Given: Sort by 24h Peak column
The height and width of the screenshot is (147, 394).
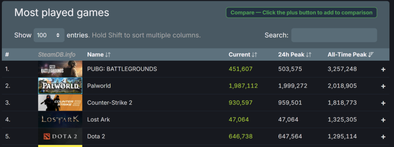Looking at the screenshot, I should 294,55.
